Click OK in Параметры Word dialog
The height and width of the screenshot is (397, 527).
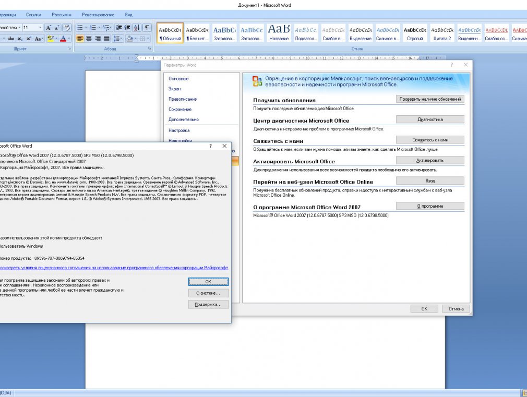(425, 309)
